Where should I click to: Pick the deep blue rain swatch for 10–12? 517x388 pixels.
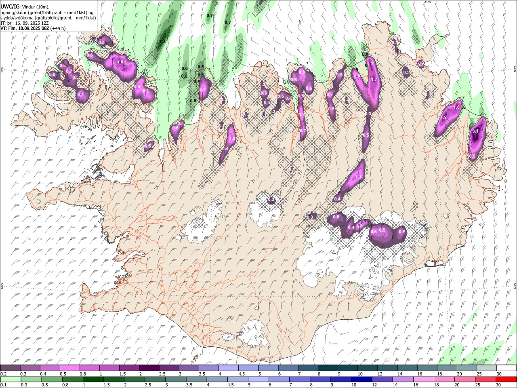(361, 380)
